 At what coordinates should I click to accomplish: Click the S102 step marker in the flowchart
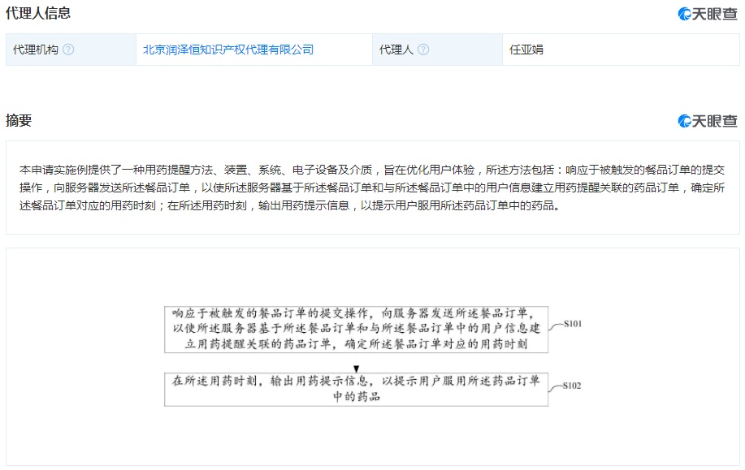[x=570, y=386]
